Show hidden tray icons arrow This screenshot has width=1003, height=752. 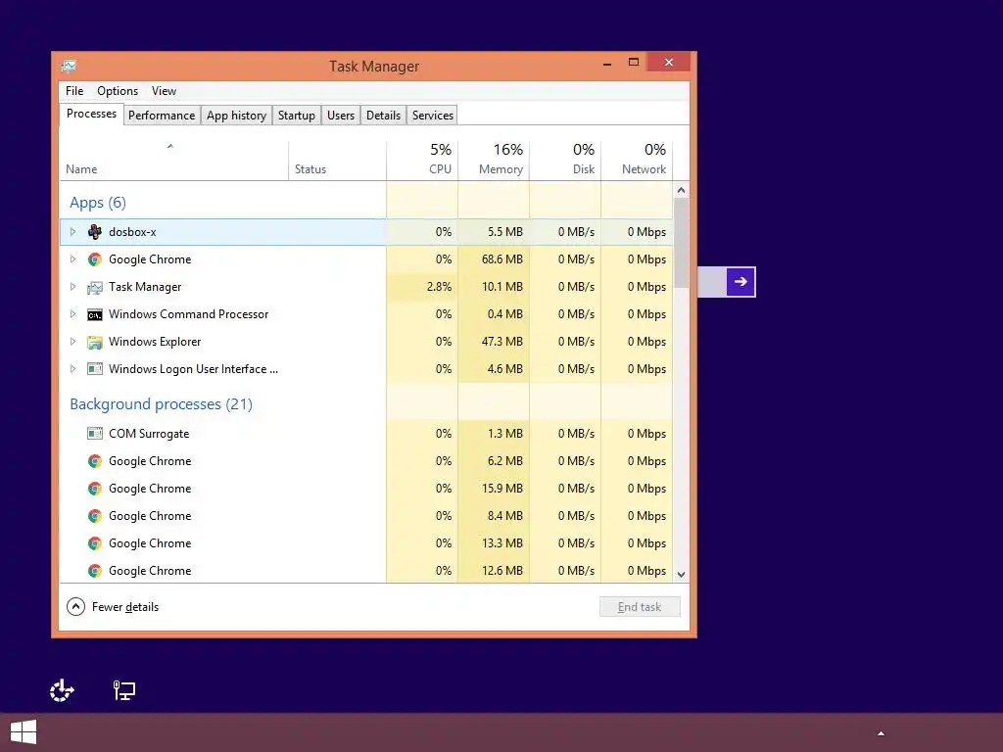click(881, 733)
